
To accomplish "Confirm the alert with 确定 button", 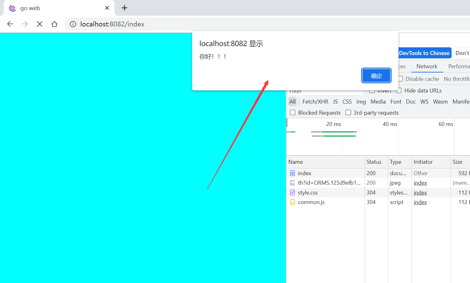I will [x=376, y=76].
